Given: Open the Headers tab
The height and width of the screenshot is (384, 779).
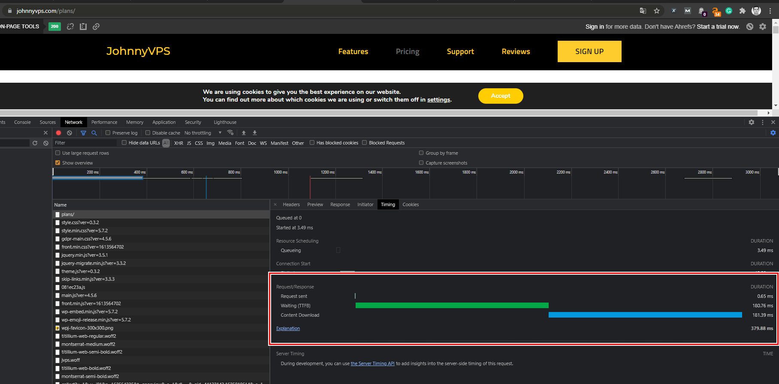Looking at the screenshot, I should (x=291, y=204).
